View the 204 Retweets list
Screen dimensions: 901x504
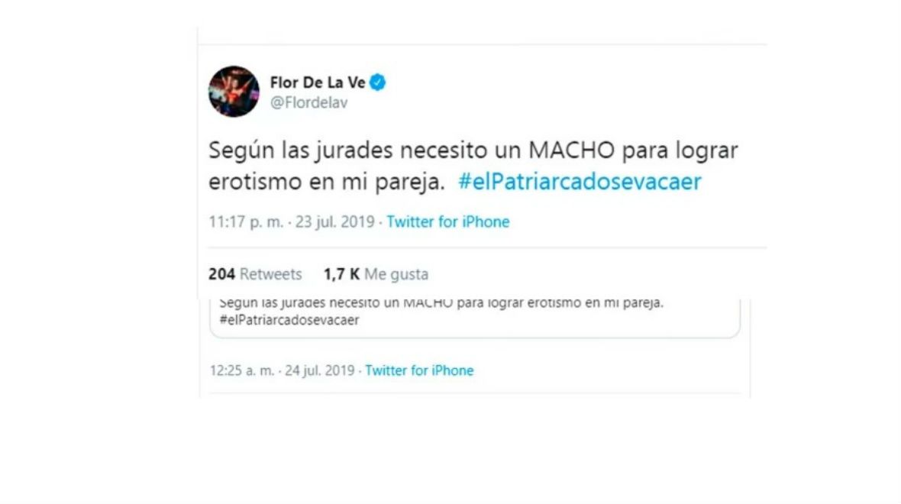[x=255, y=274]
